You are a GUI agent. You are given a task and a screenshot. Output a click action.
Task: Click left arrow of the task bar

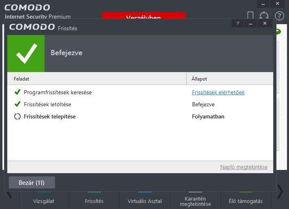pos(9,195)
